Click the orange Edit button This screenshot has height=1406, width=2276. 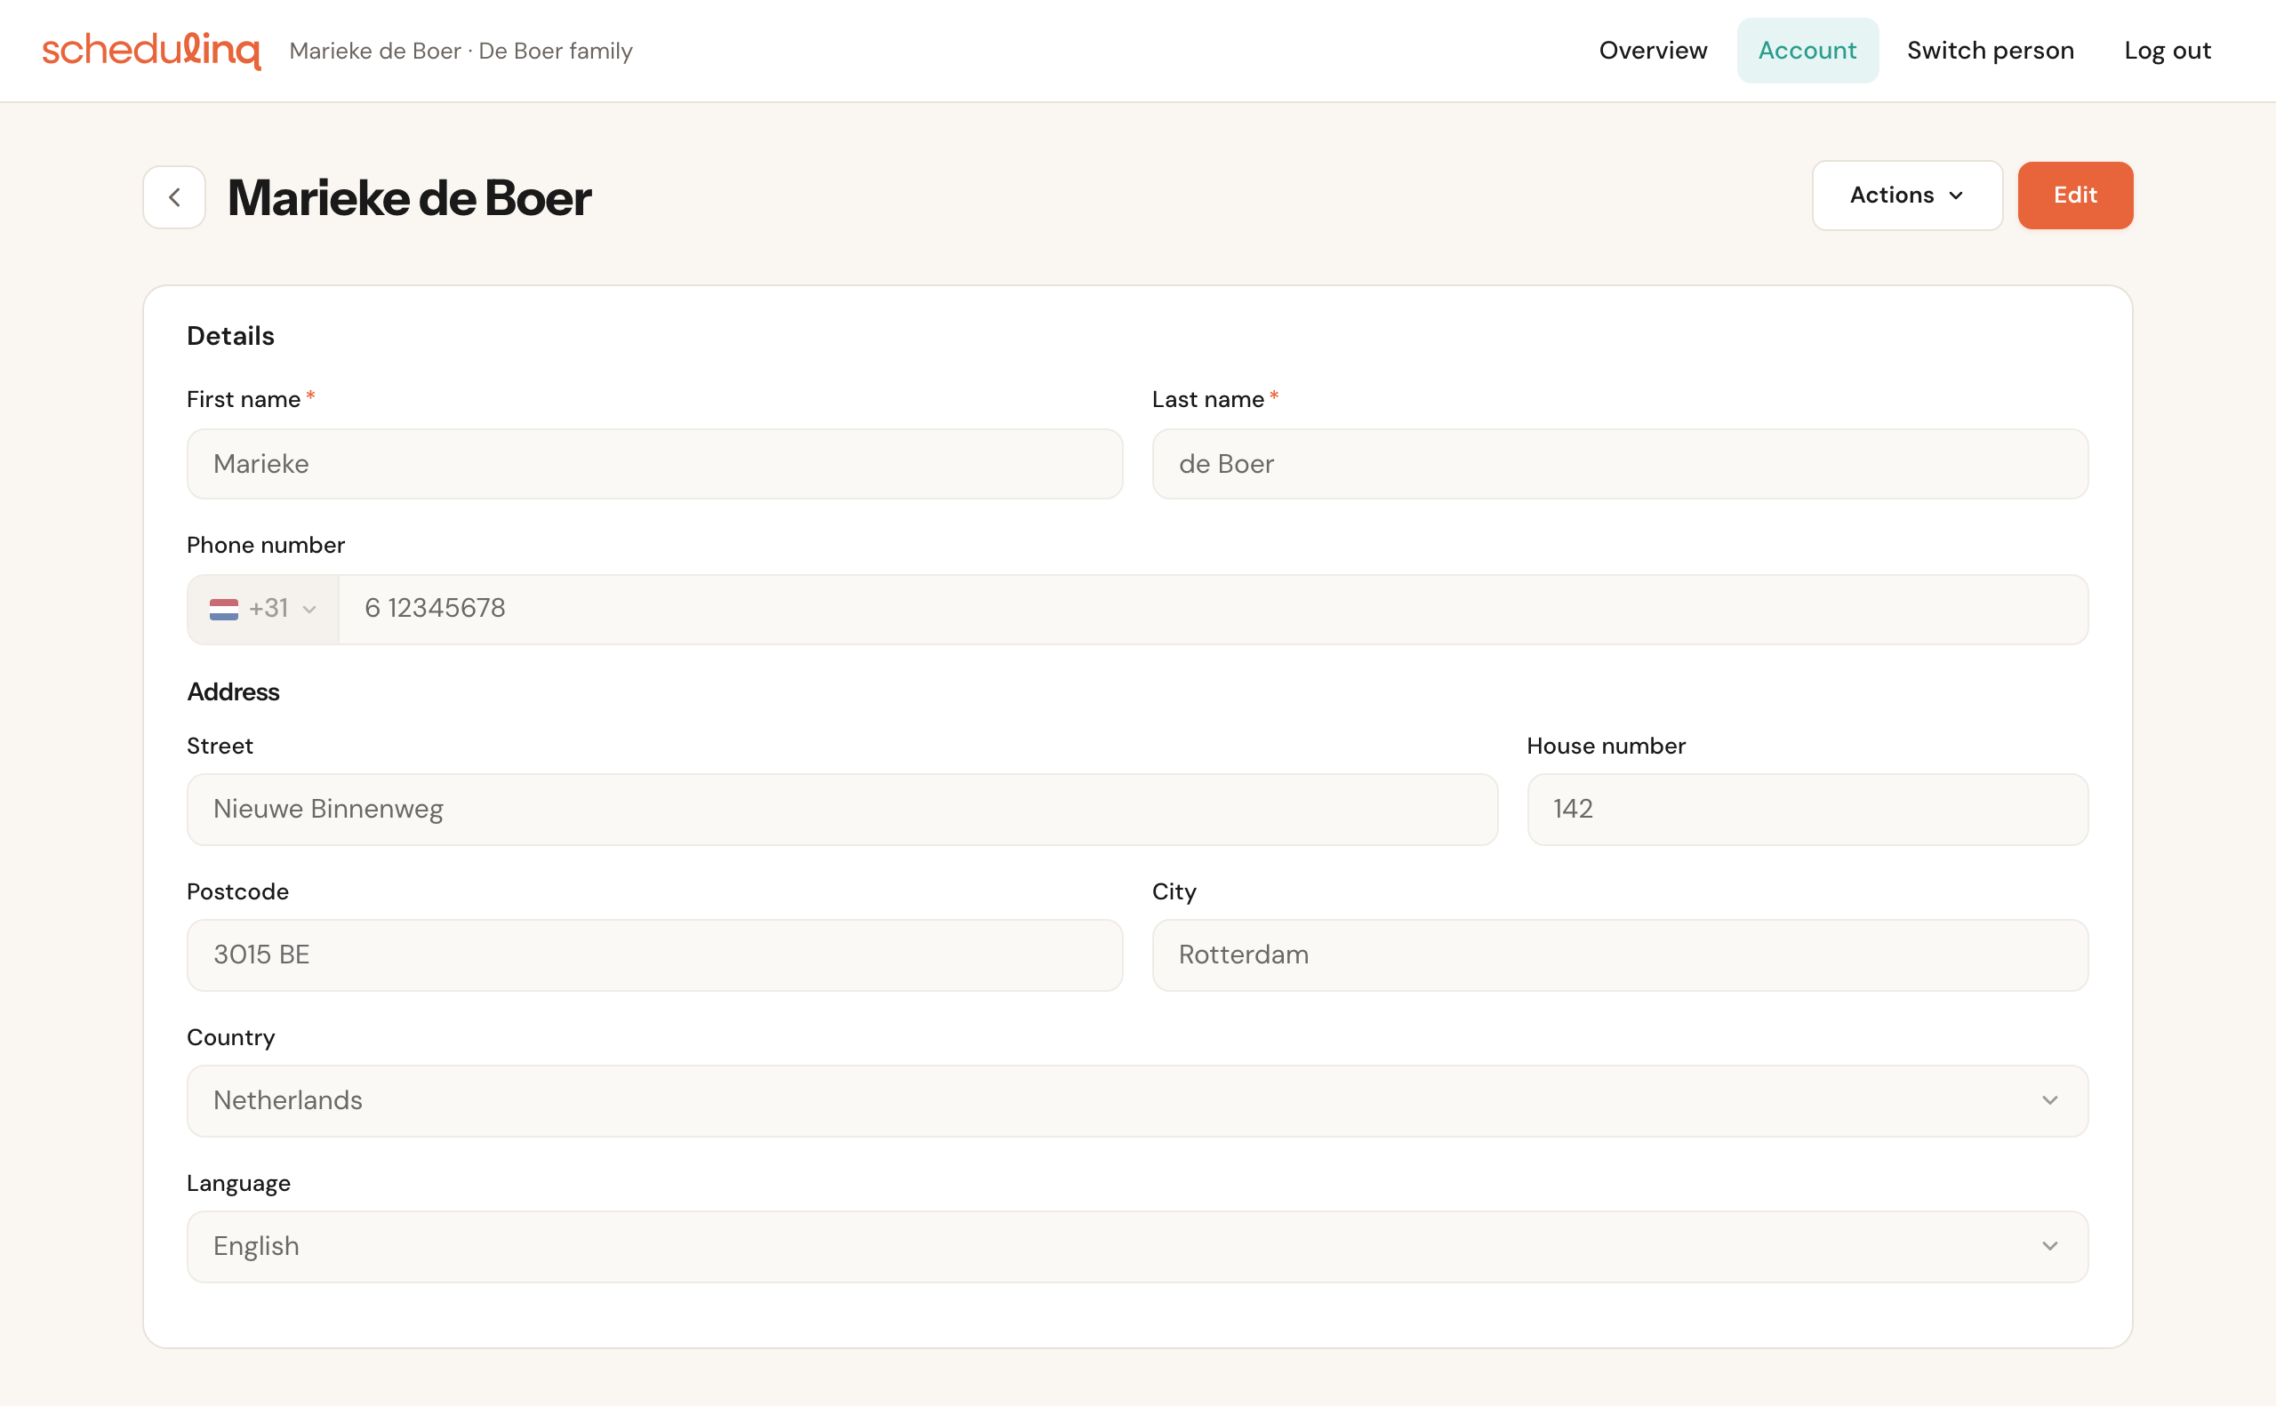point(2075,196)
